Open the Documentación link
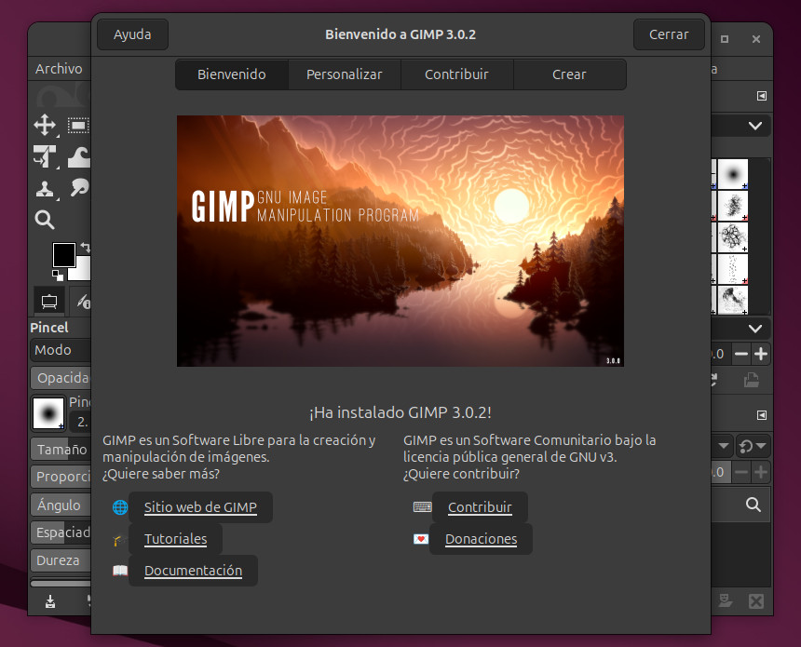 193,571
